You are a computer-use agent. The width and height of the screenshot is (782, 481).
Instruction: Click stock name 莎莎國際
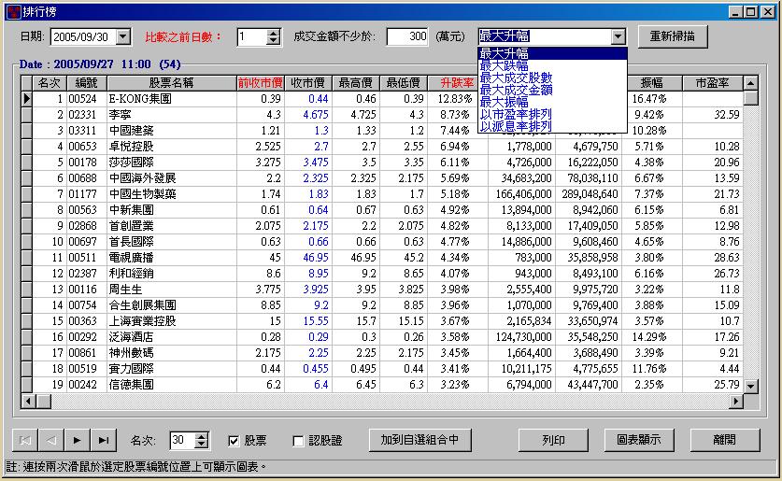coord(132,163)
